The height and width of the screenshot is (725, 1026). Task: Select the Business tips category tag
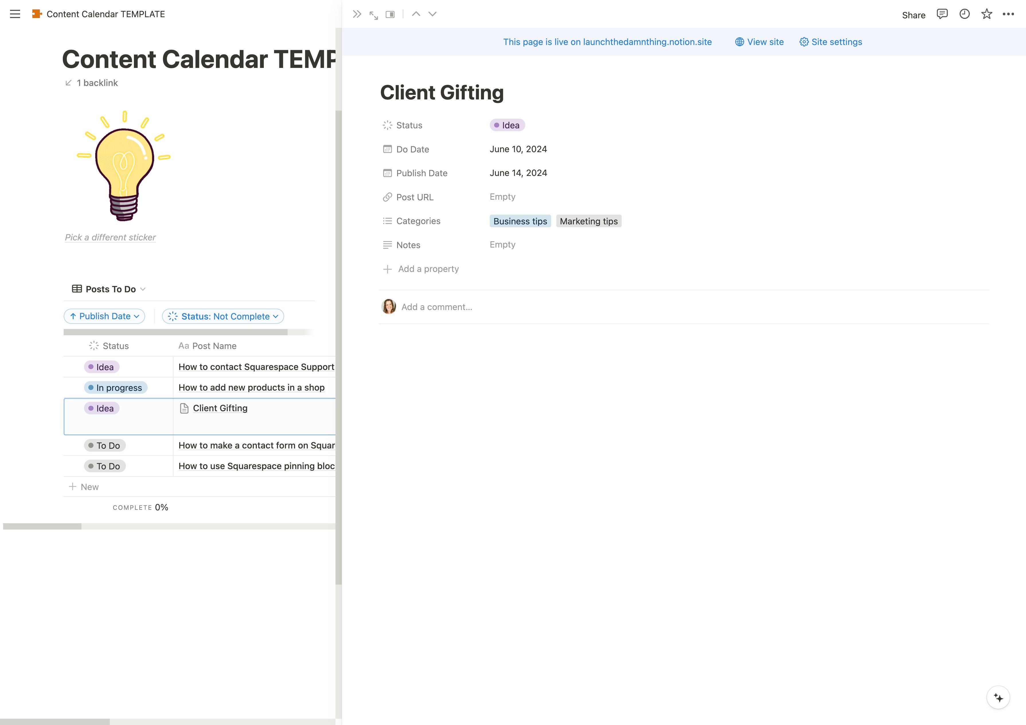coord(520,221)
